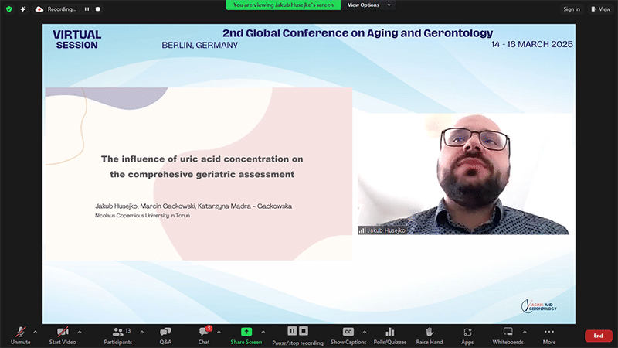
Task: Open the Chat panel
Action: click(204, 333)
